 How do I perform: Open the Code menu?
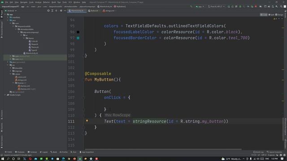click(31, 2)
